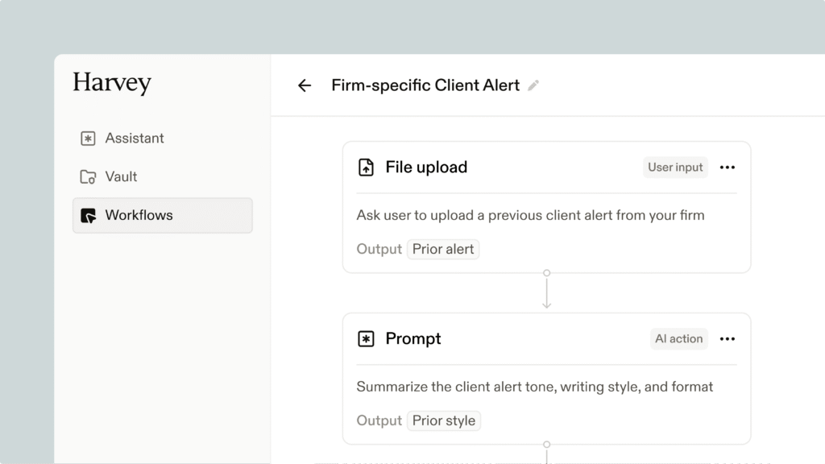The height and width of the screenshot is (464, 825).
Task: Click the connector node below the File upload card
Action: click(547, 273)
